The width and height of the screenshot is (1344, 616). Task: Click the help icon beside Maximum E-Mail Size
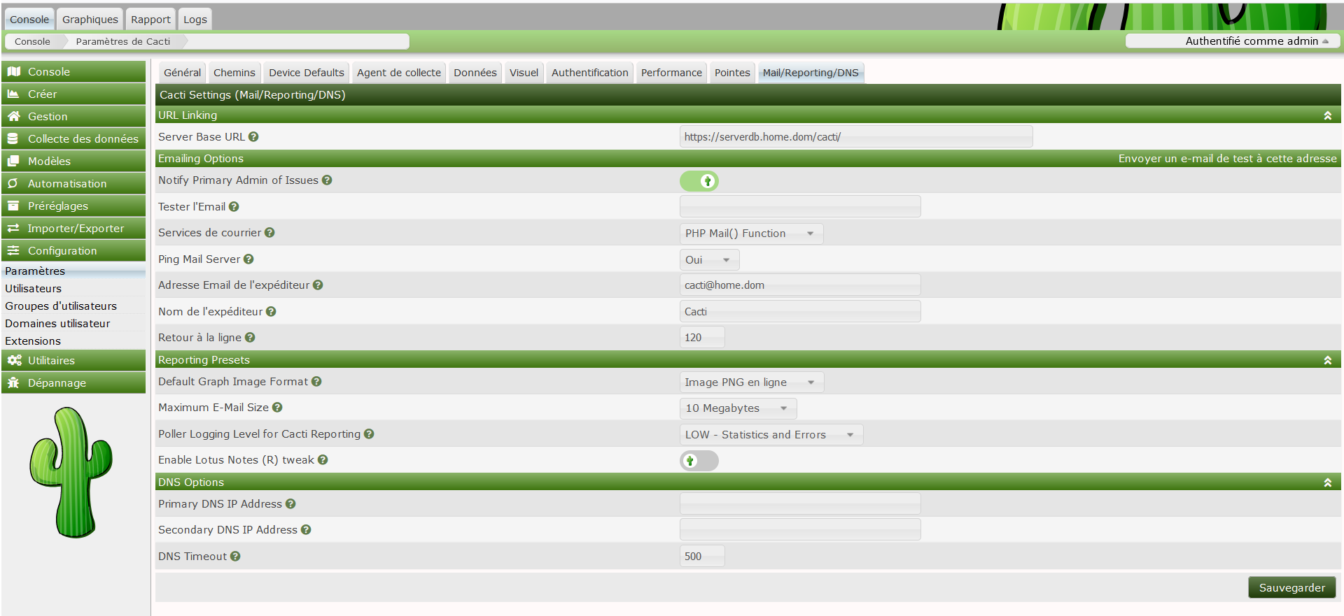pos(277,408)
